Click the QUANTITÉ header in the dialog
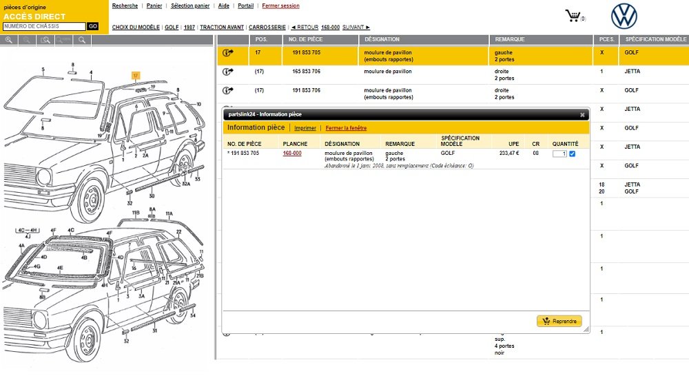 [x=566, y=144]
